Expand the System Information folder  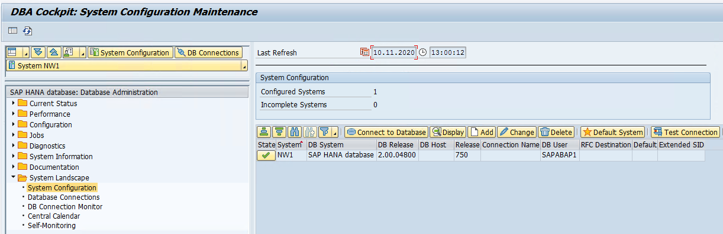point(13,156)
